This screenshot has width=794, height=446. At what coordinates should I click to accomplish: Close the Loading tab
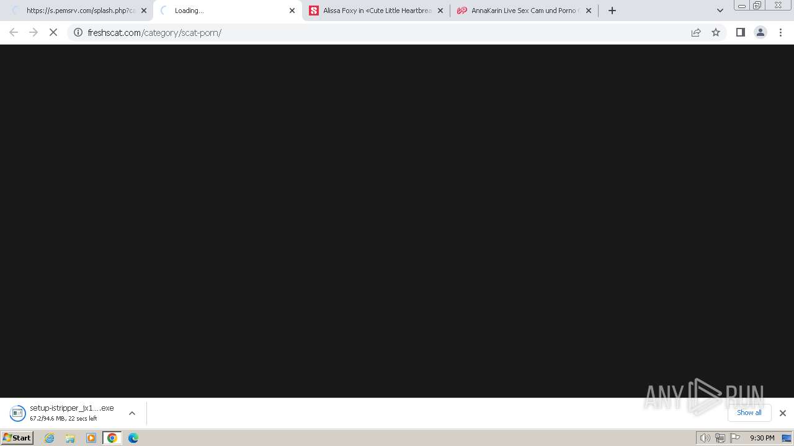point(292,11)
